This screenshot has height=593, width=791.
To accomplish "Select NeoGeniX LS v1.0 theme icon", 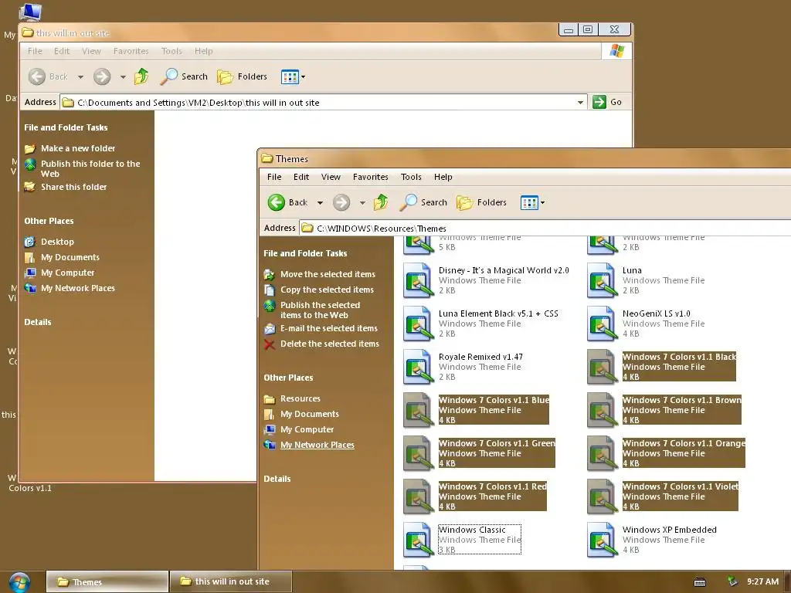I will 602,324.
